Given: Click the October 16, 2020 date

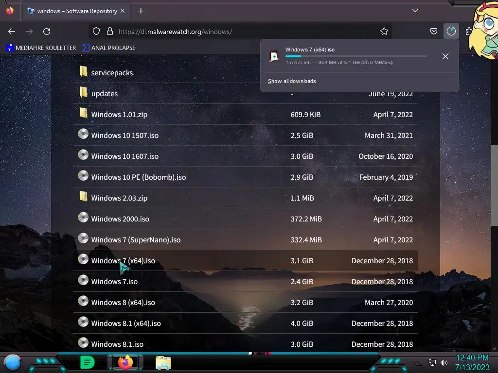Looking at the screenshot, I should tap(386, 156).
